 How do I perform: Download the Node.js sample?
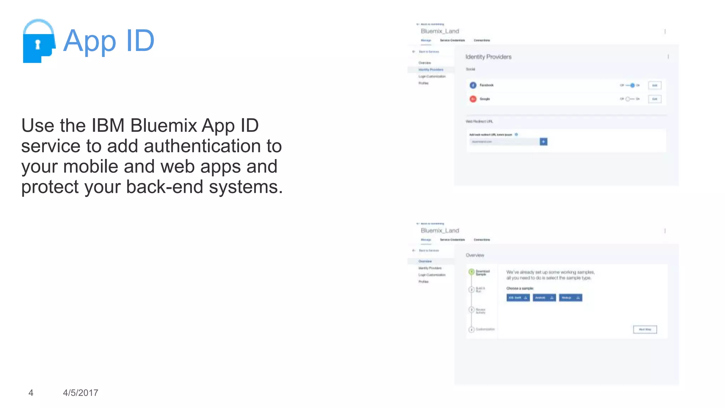(570, 298)
